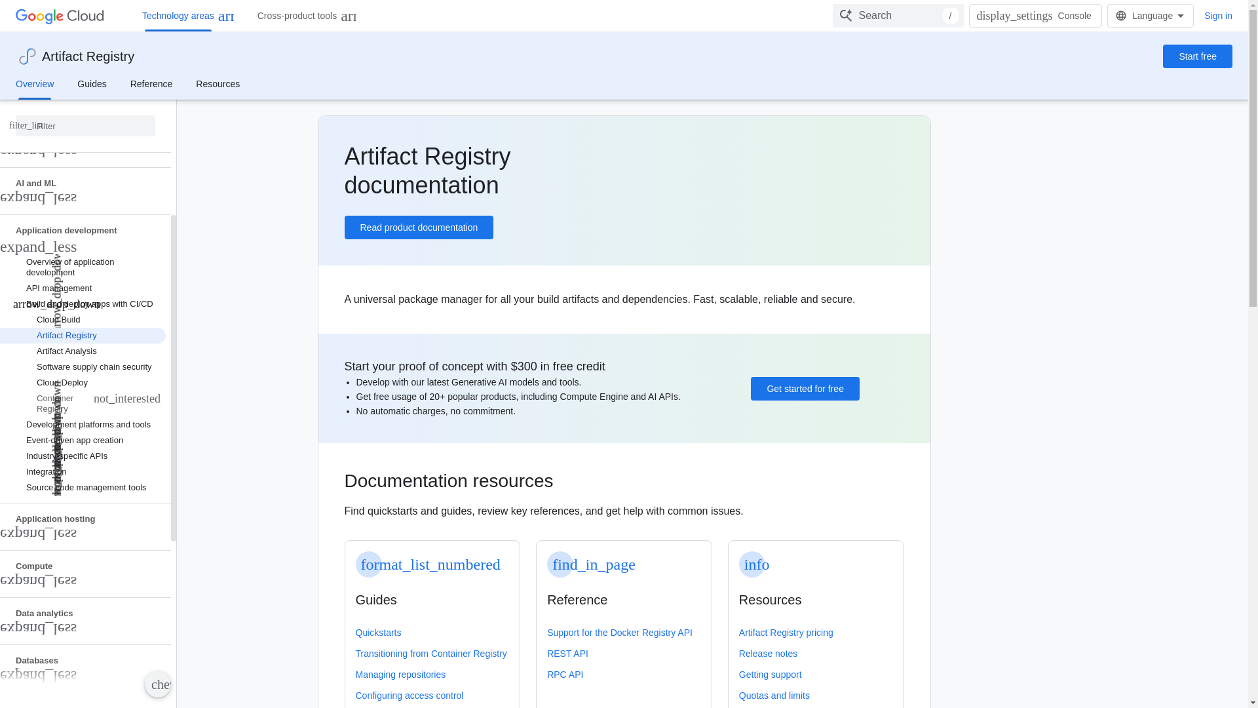
Task: Open Event-driven app creation
Action: point(75,441)
